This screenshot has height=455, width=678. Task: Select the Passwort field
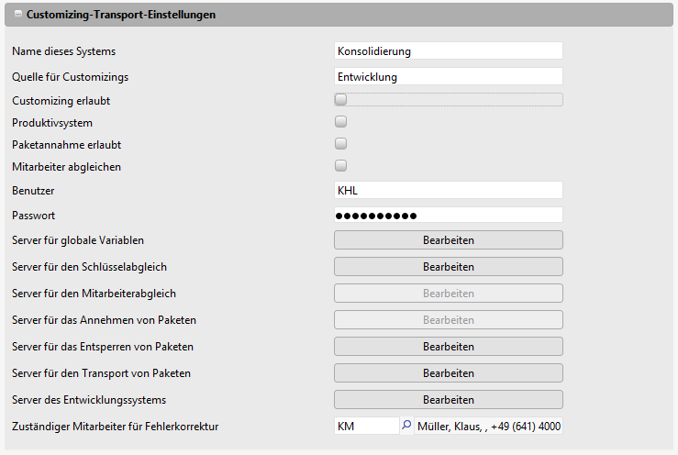(x=448, y=216)
